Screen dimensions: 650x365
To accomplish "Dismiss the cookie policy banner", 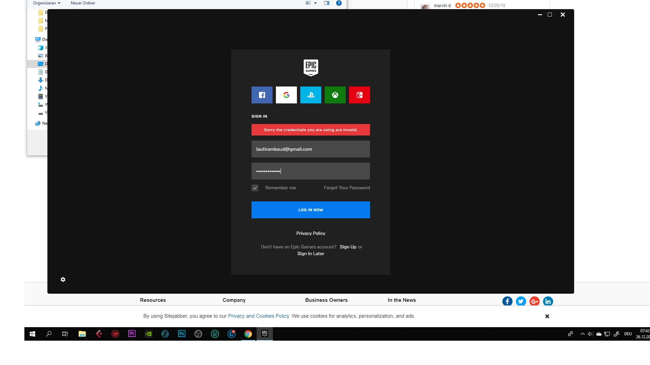I will pos(547,316).
